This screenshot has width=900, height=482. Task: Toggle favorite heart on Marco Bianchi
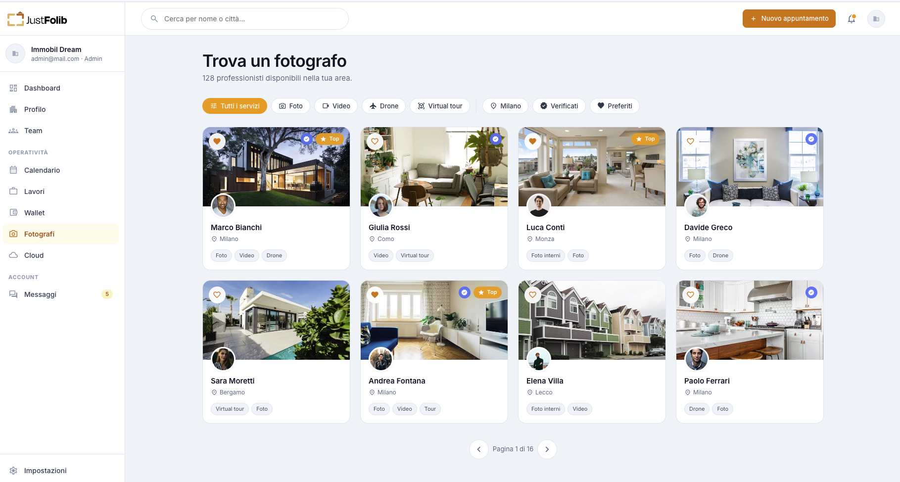point(217,142)
